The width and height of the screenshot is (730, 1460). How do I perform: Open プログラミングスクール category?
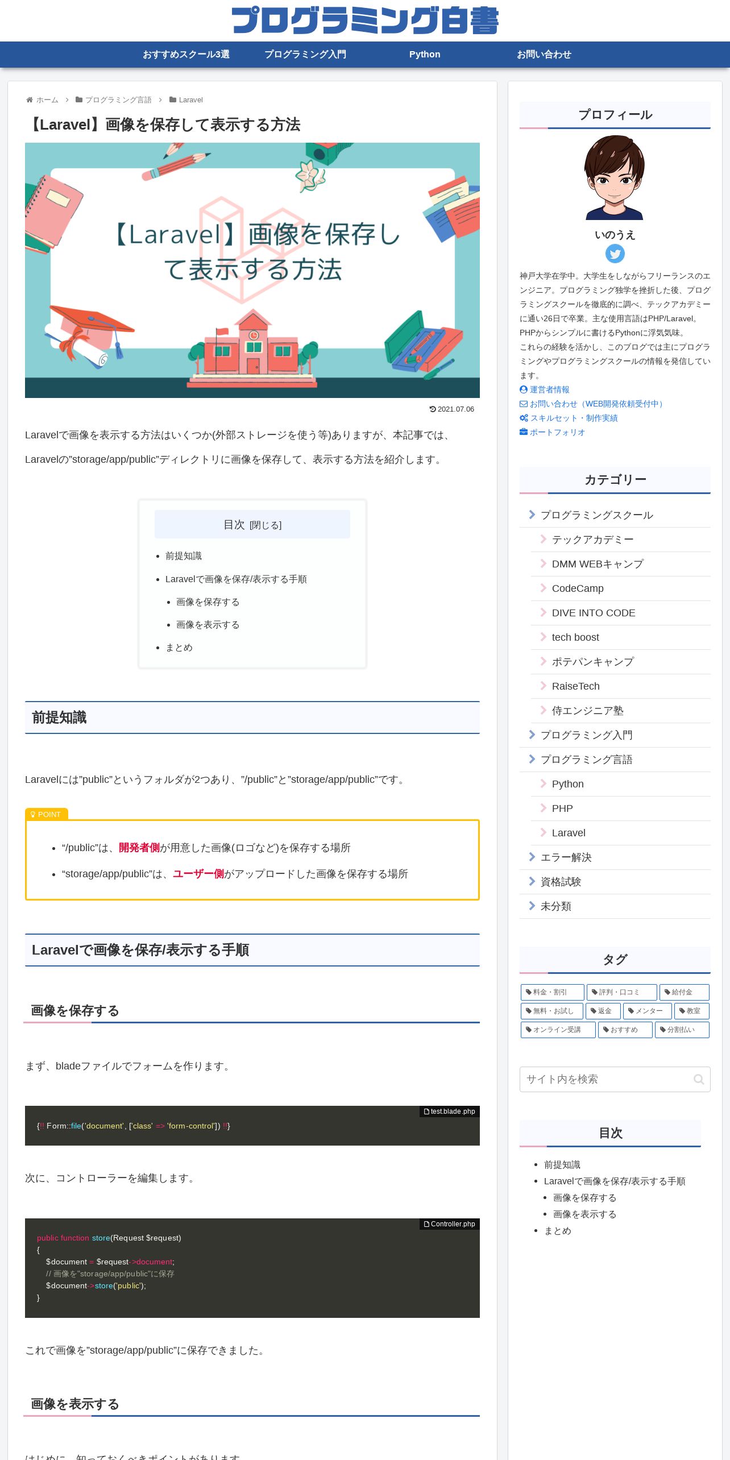[615, 515]
